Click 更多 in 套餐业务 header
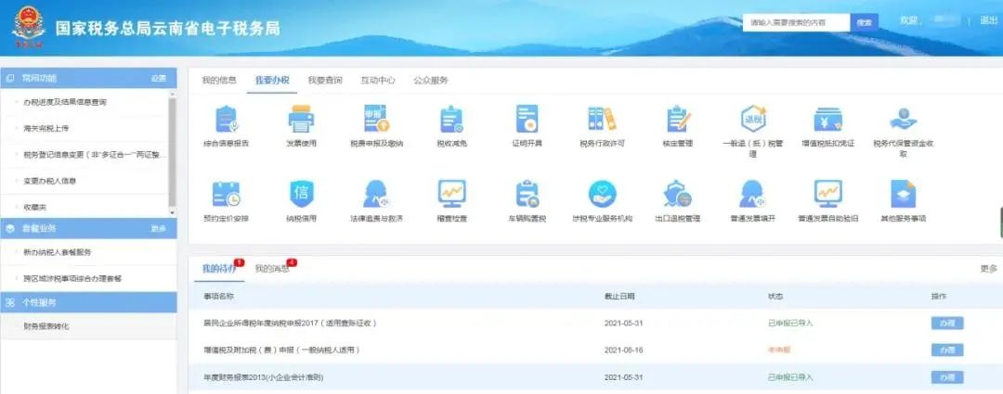The height and width of the screenshot is (394, 1003). tap(159, 228)
